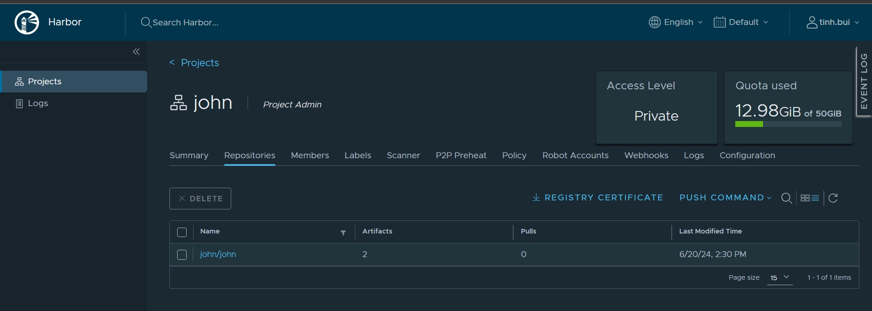
Task: Open the English language dropdown
Action: (676, 22)
